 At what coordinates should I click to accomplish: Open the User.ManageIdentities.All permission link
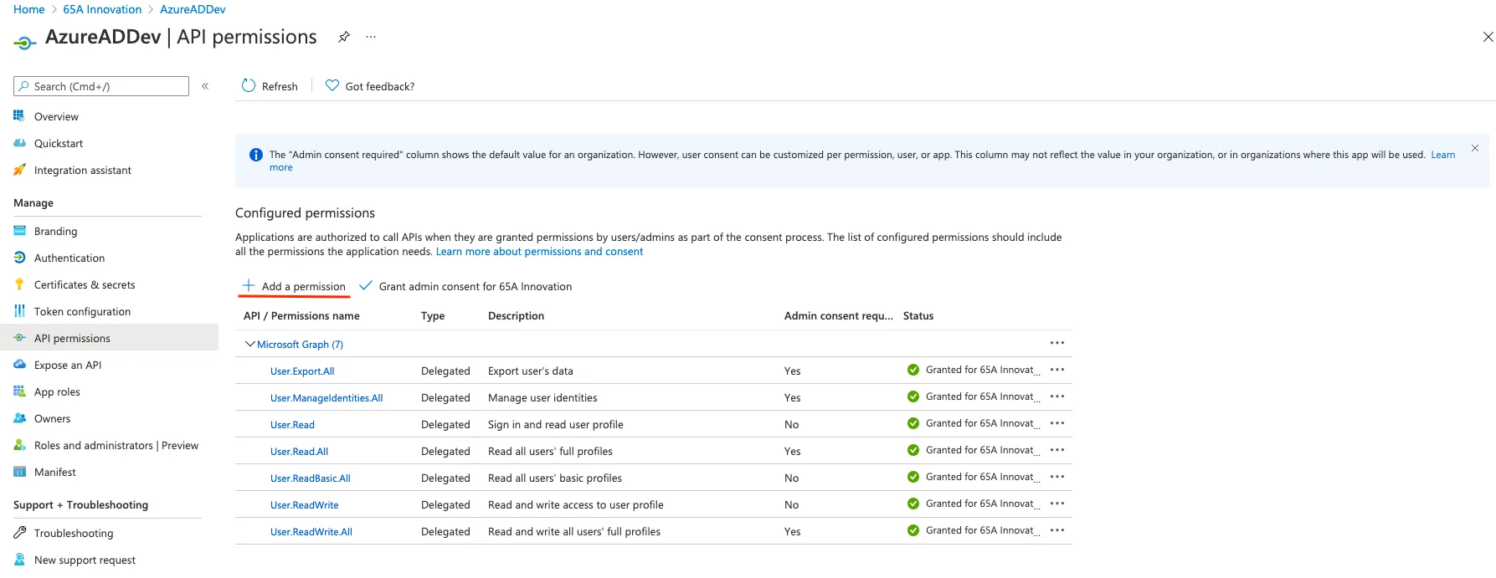click(x=326, y=398)
